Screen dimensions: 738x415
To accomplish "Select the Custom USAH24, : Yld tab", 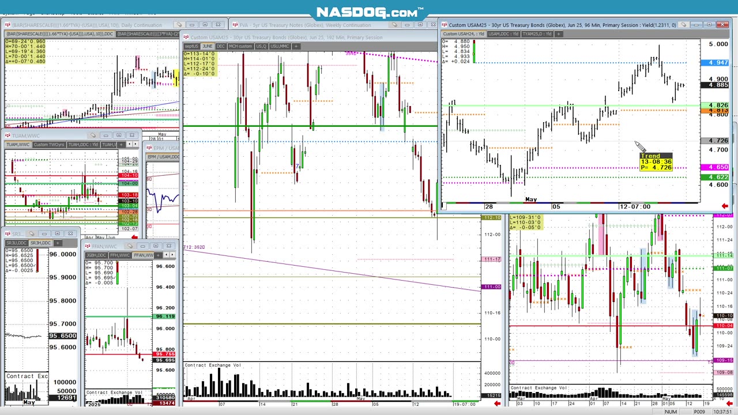I will (x=464, y=34).
